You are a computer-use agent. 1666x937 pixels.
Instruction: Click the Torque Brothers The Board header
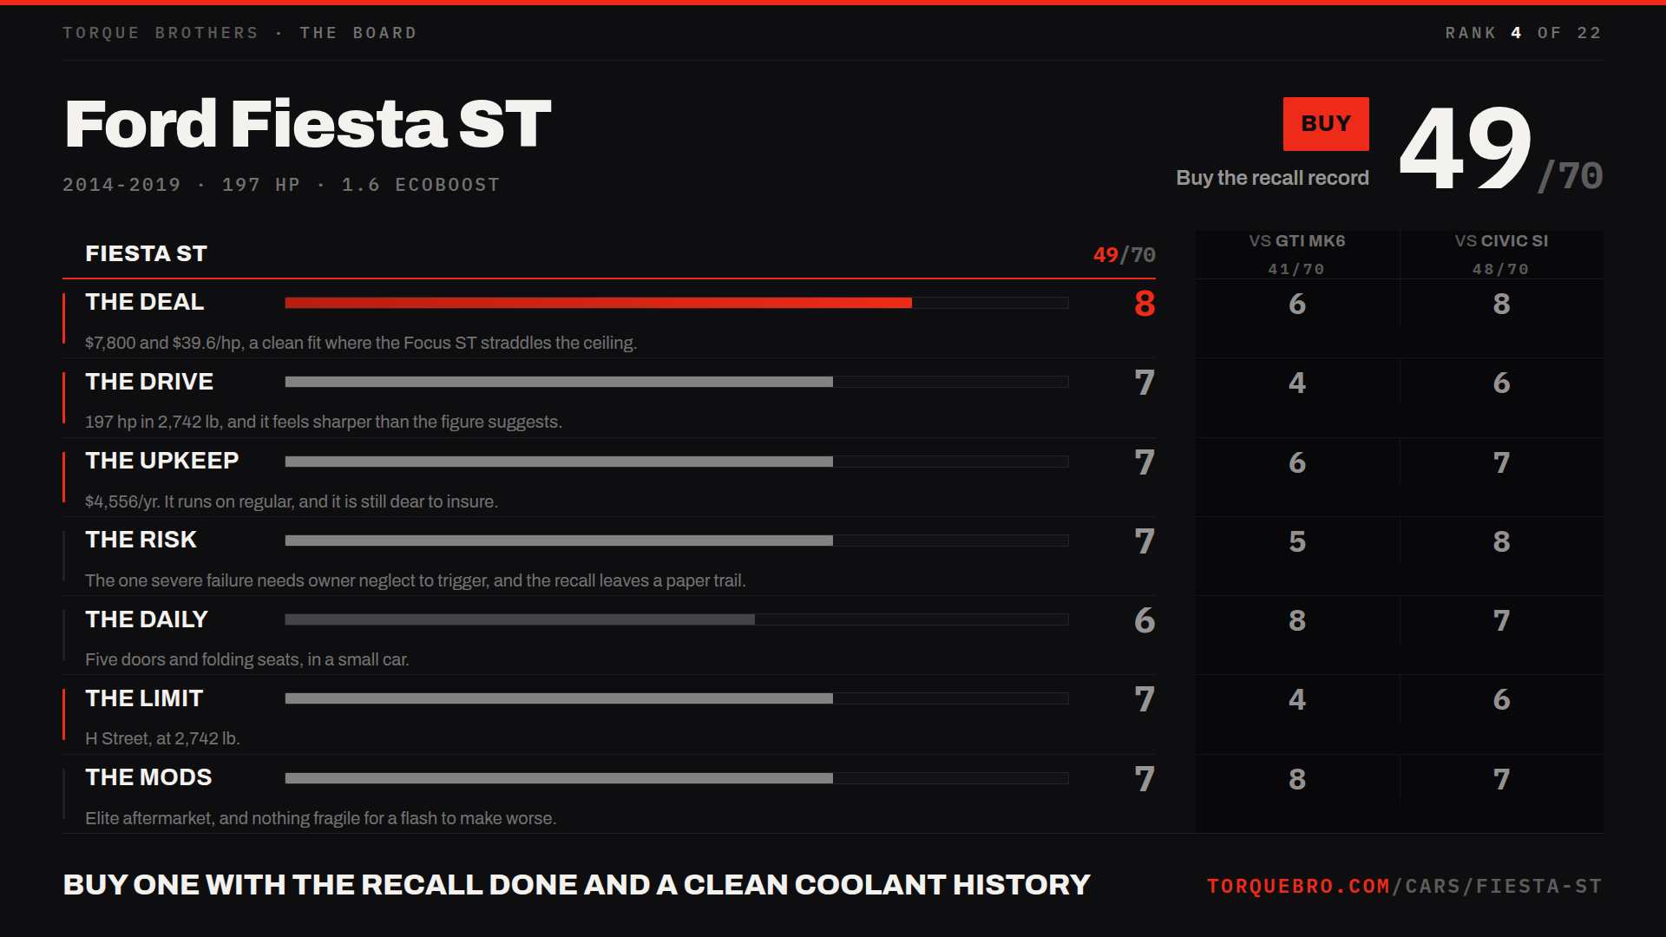point(239,33)
